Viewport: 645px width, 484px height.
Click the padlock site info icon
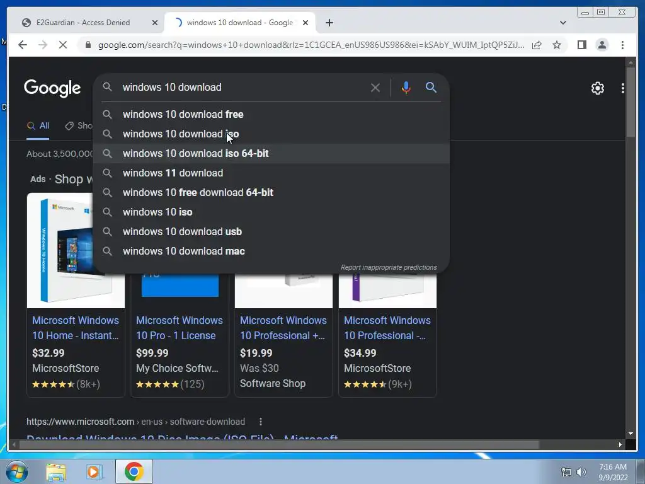tap(88, 45)
